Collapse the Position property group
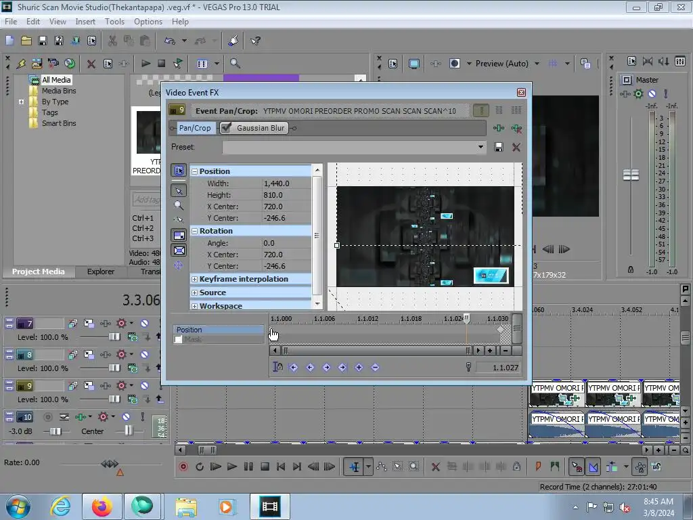The width and height of the screenshot is (693, 520). [x=194, y=171]
